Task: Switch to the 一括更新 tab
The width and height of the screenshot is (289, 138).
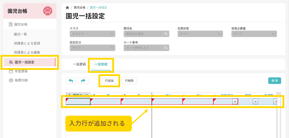Action: [79, 64]
